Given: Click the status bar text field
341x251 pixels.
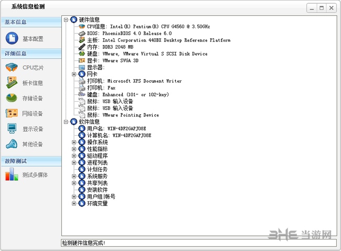Looking at the screenshot, I should click(198, 243).
